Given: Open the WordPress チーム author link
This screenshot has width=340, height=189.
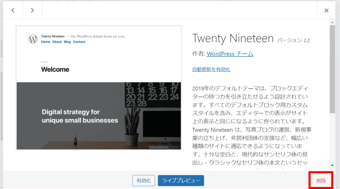Looking at the screenshot, I should pyautogui.click(x=230, y=53).
